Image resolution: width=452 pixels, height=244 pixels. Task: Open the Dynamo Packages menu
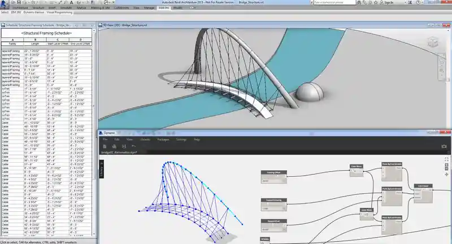pyautogui.click(x=163, y=138)
